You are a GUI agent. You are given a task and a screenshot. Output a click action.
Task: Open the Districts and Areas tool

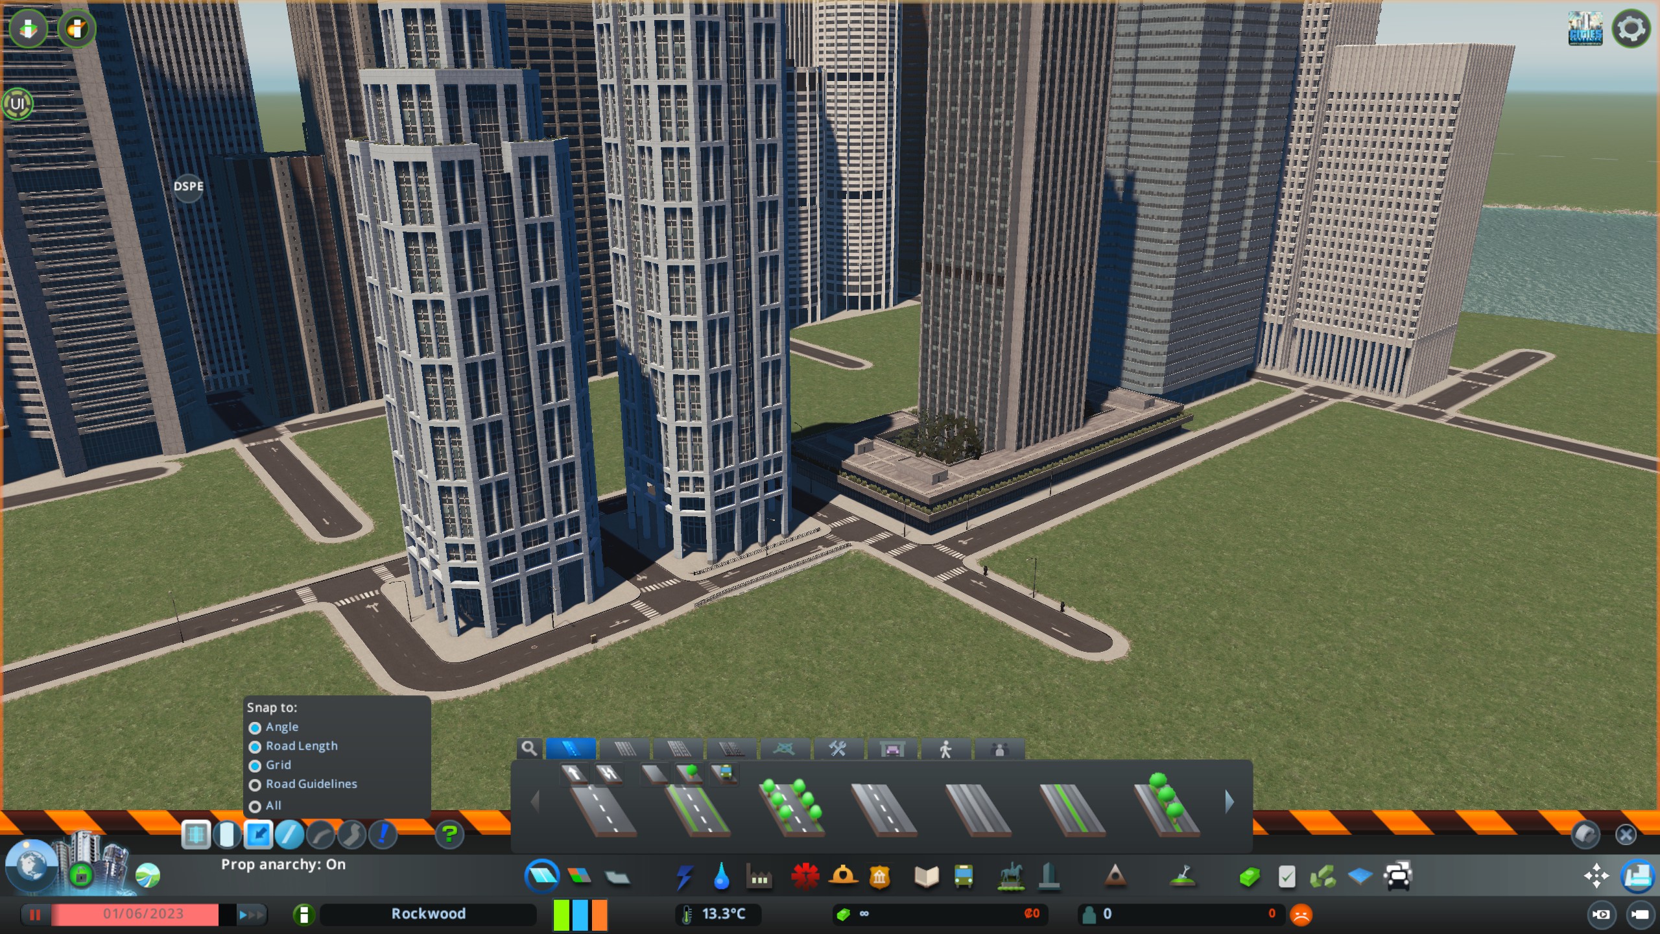pos(617,878)
